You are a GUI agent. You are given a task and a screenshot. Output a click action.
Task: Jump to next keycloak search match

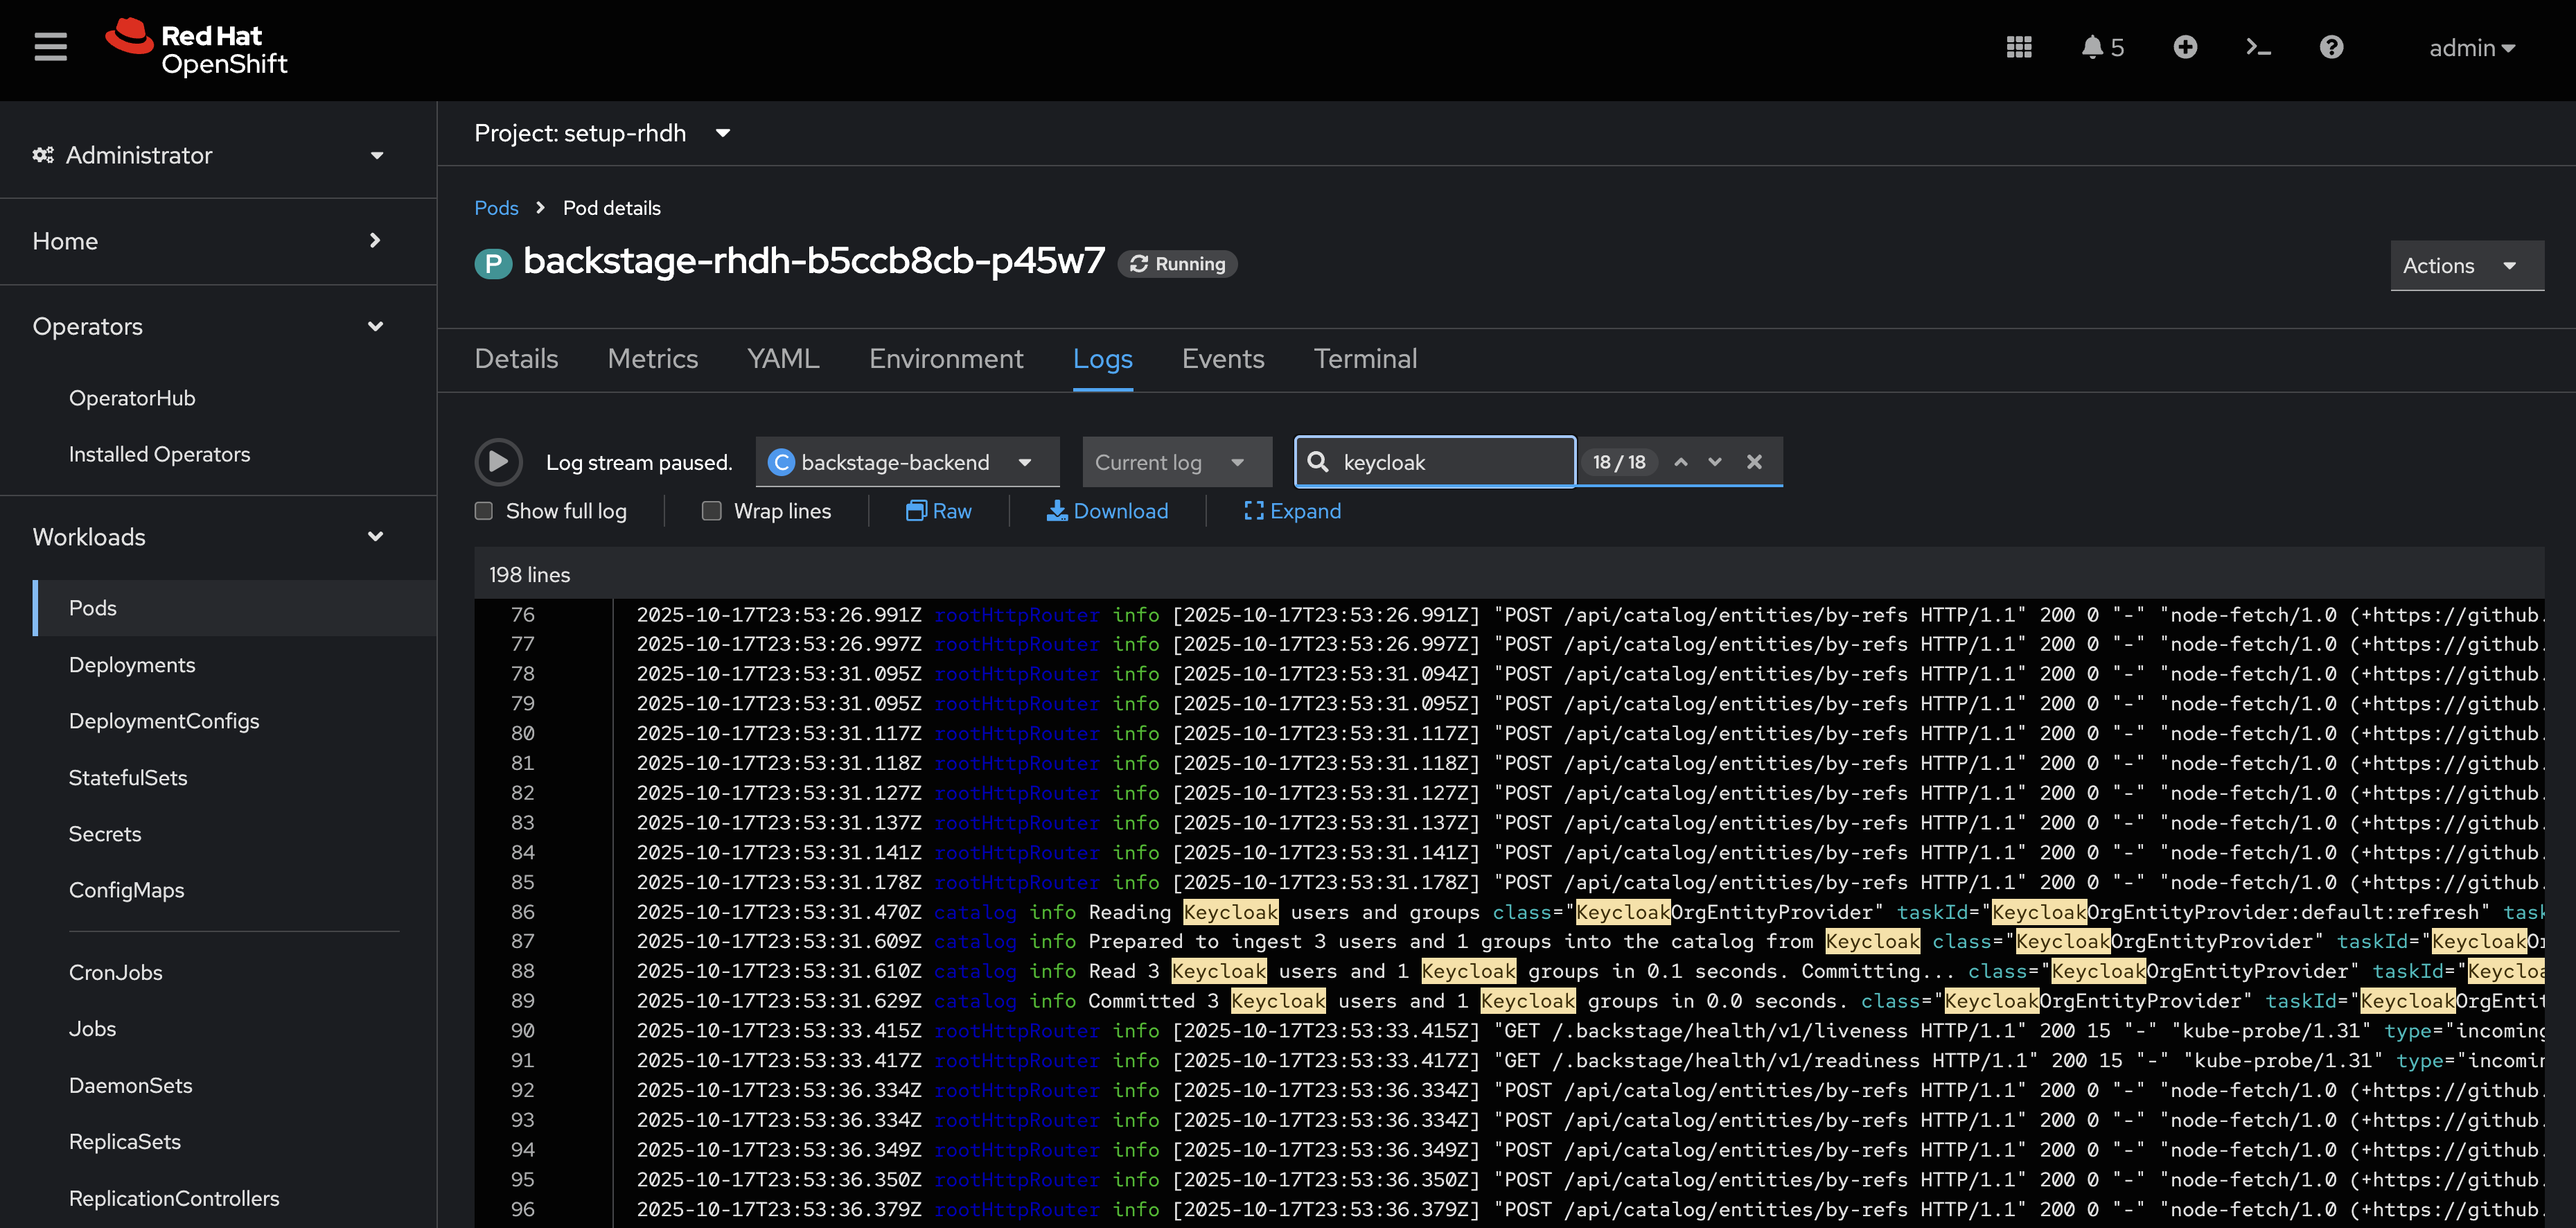click(1714, 462)
